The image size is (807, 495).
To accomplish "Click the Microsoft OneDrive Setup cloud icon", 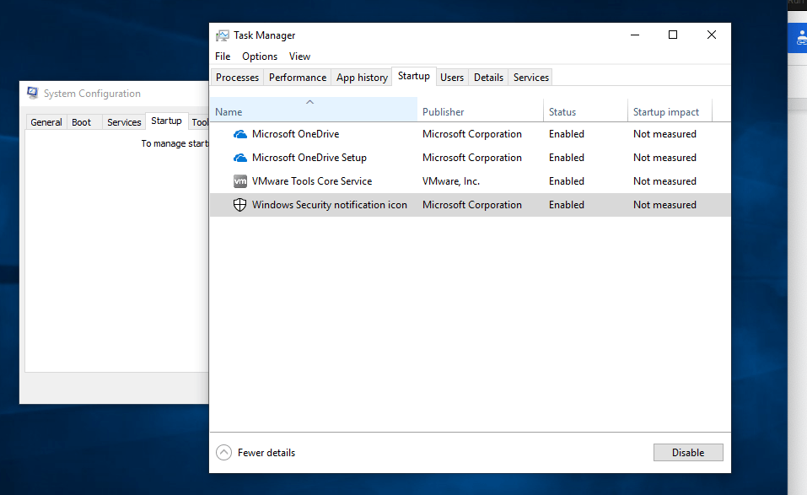I will (239, 158).
